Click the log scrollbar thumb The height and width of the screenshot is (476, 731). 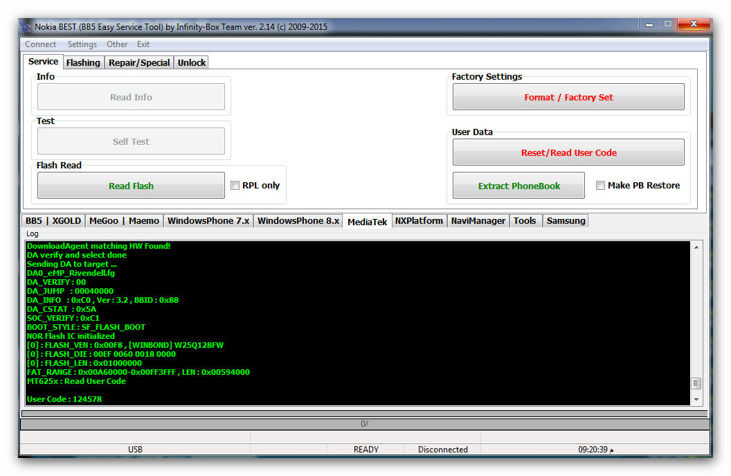pyautogui.click(x=696, y=383)
